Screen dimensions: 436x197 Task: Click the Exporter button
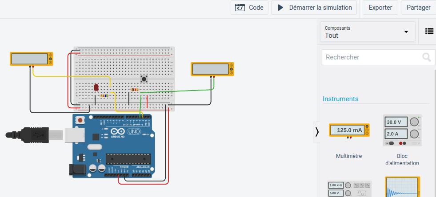[380, 8]
